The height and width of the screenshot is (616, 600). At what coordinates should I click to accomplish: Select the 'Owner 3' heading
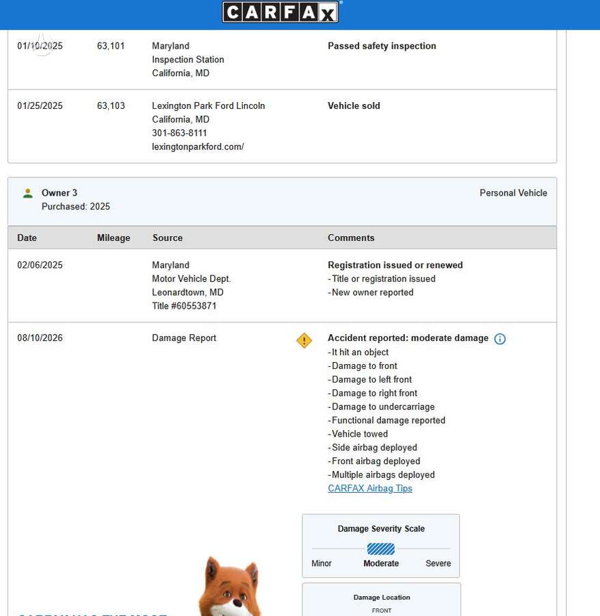point(60,193)
